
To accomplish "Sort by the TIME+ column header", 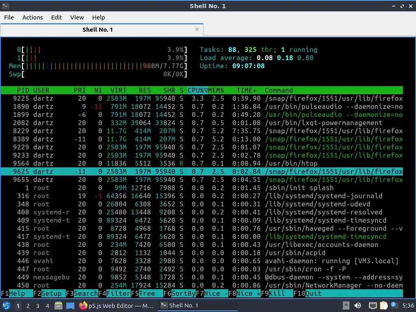I will coord(247,90).
